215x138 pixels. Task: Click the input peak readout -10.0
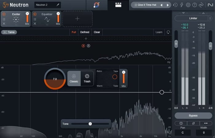click(185, 24)
